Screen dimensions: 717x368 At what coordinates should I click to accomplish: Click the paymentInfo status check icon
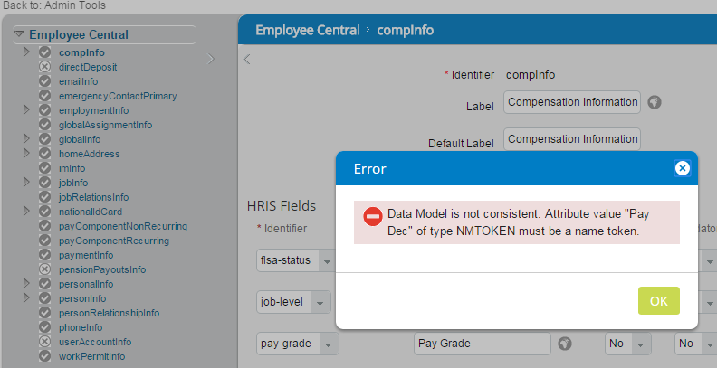point(44,255)
